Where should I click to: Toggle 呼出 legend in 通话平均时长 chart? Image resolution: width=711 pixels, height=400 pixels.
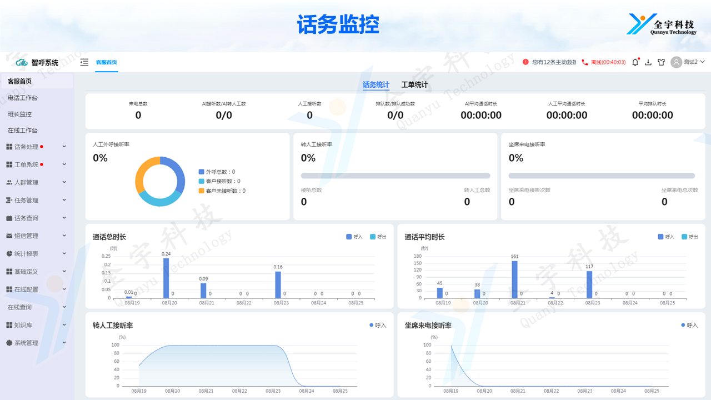(689, 237)
